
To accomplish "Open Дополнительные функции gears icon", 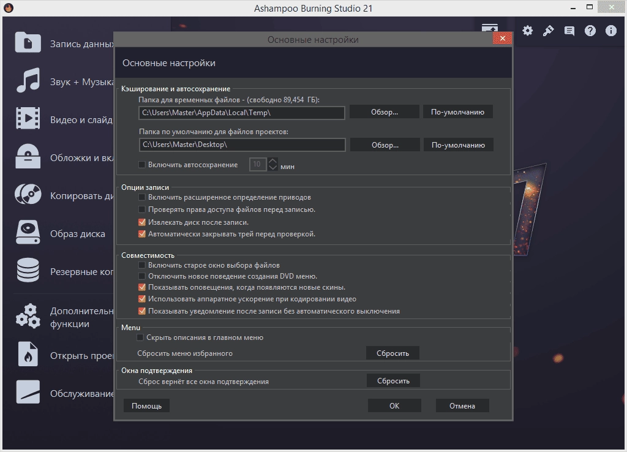I will (x=28, y=317).
